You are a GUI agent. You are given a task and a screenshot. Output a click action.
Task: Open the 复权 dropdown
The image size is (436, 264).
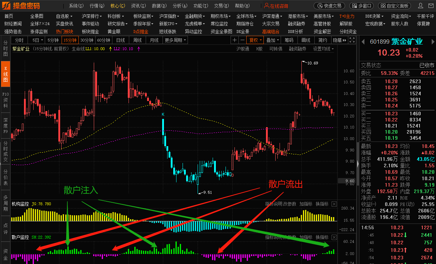(x=256, y=40)
